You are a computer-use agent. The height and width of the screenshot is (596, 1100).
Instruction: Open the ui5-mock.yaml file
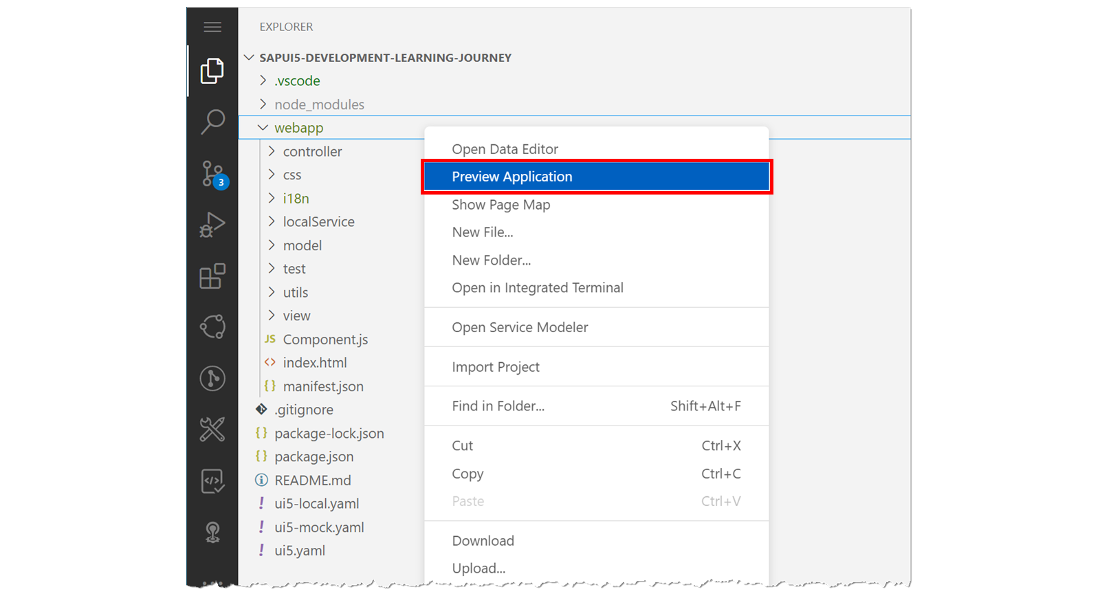(320, 527)
